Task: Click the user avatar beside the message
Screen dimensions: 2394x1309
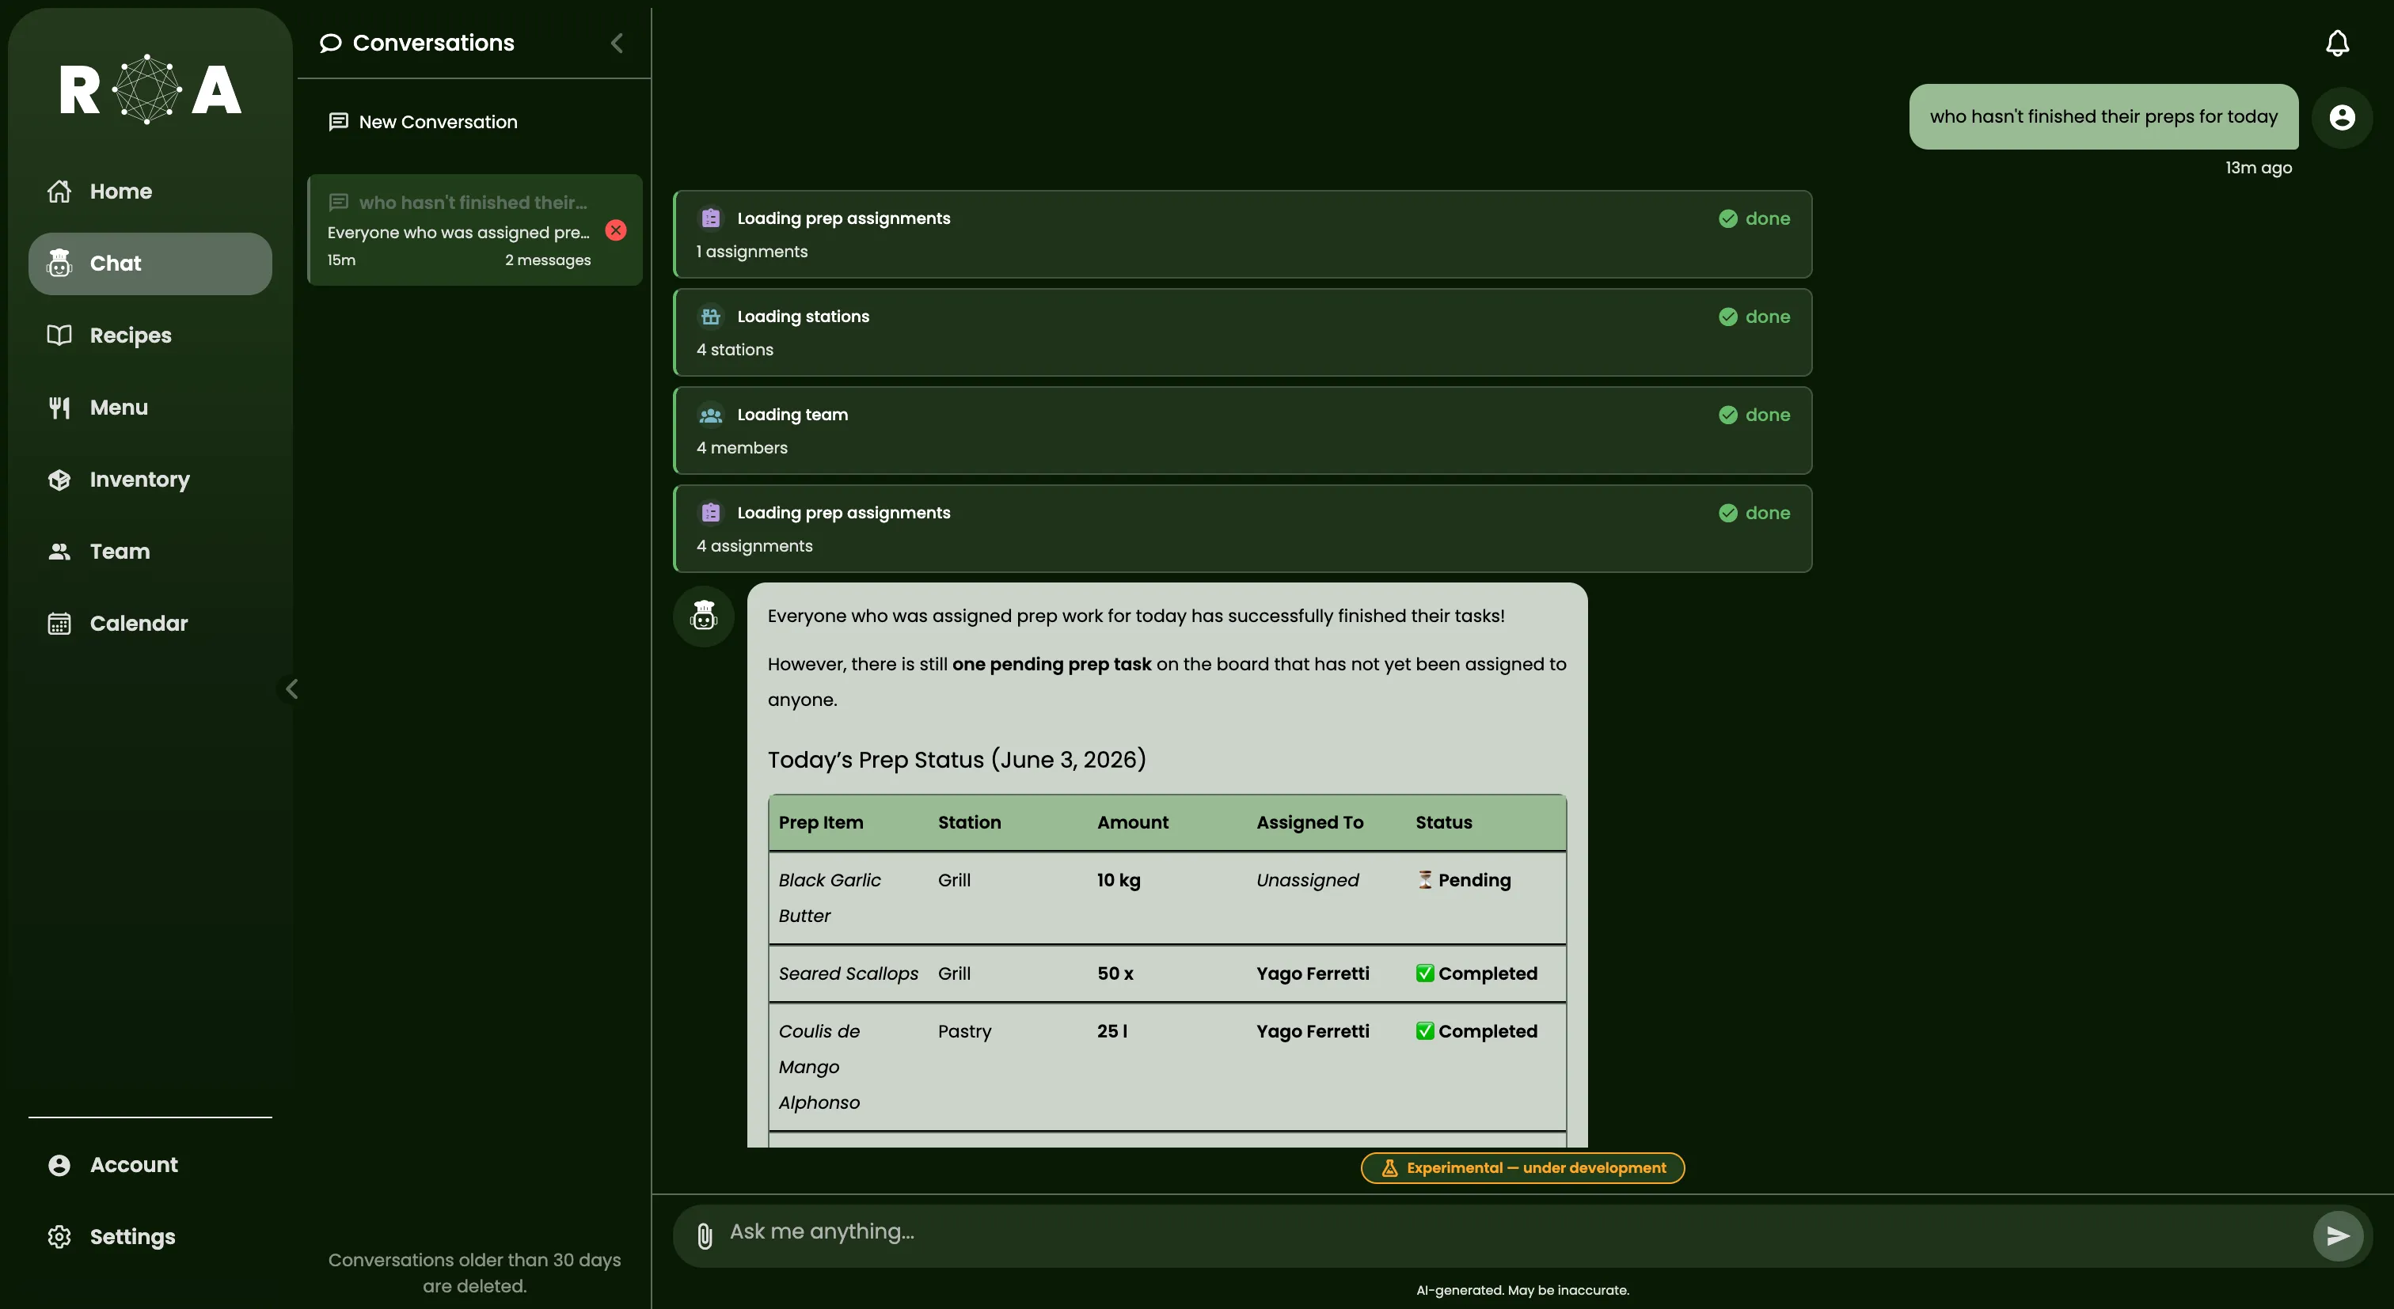Action: 2341,117
